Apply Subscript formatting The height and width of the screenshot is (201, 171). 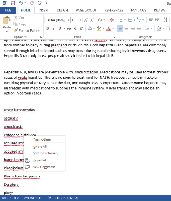75,28
